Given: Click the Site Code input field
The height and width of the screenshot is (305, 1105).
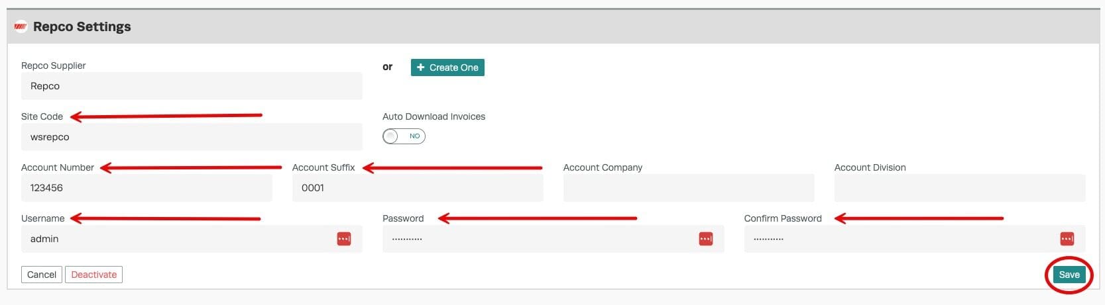Looking at the screenshot, I should 192,137.
